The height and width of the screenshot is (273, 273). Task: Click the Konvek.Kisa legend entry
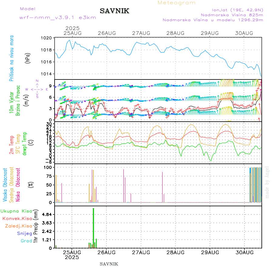coord(17,218)
